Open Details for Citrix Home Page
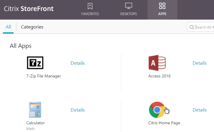 [x=199, y=110]
